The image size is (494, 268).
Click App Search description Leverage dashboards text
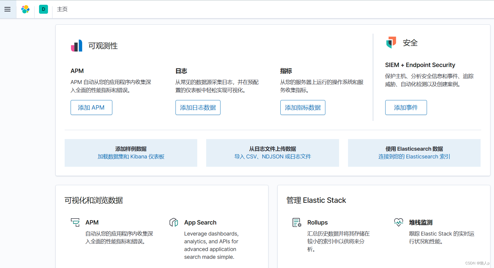pos(211,245)
